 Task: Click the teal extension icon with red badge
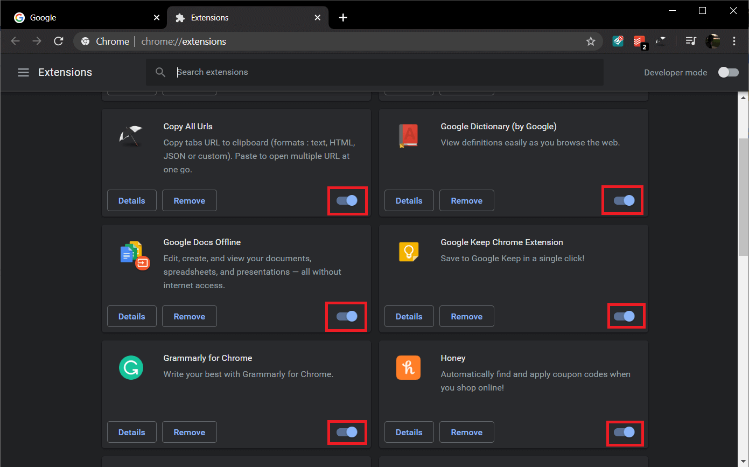[x=618, y=41]
